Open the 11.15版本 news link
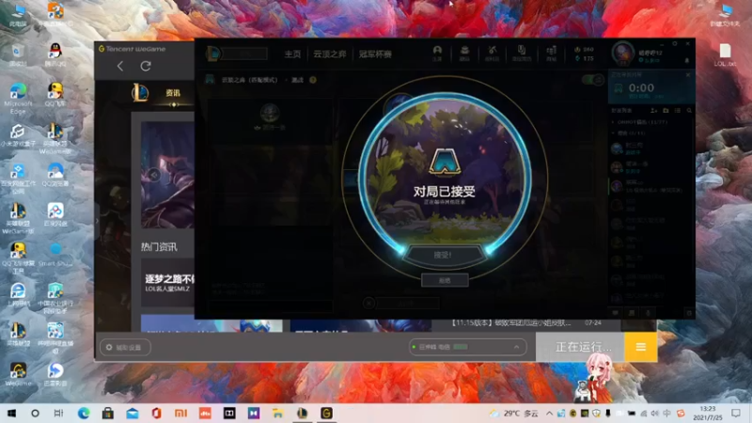The image size is (752, 423). 510,322
